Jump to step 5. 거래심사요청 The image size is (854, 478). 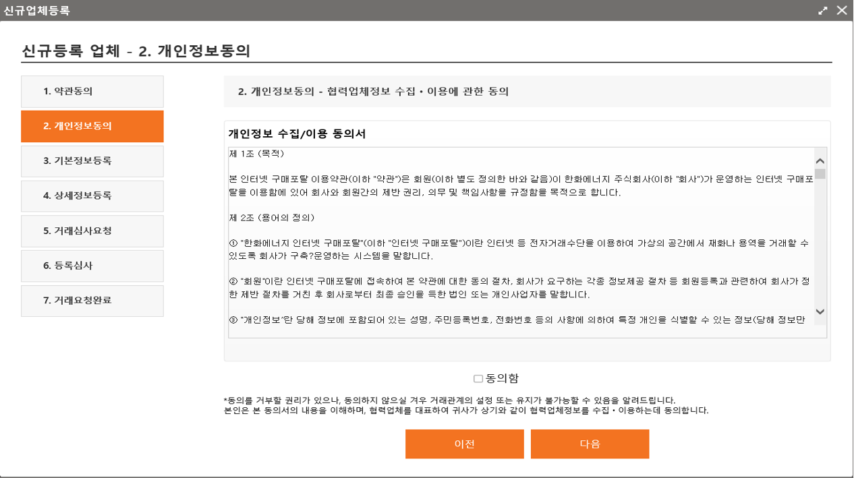[92, 231]
